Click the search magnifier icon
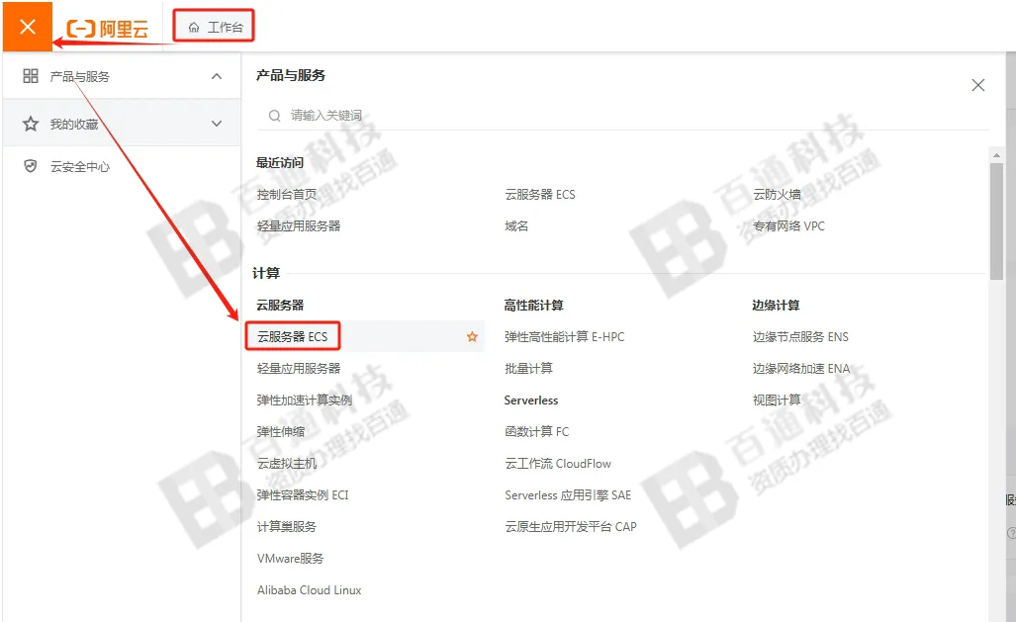1016x622 pixels. pos(275,116)
